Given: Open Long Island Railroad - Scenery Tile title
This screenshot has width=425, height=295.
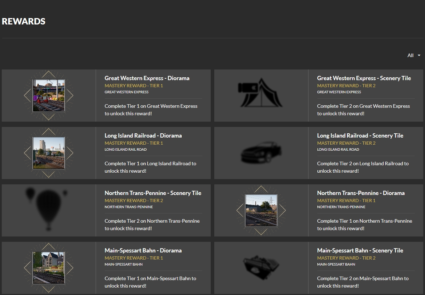Looking at the screenshot, I should (360, 135).
